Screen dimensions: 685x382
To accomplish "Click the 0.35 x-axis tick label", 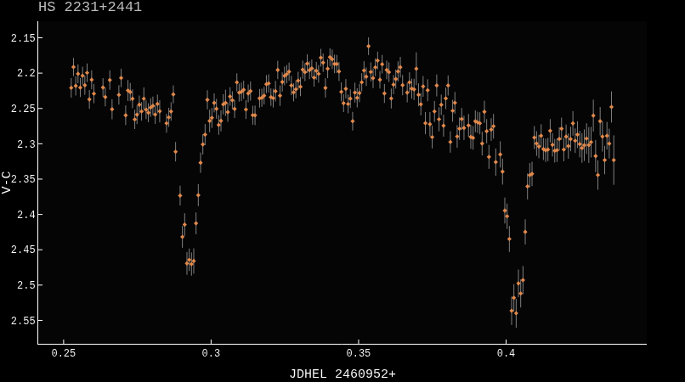I will coord(359,353).
